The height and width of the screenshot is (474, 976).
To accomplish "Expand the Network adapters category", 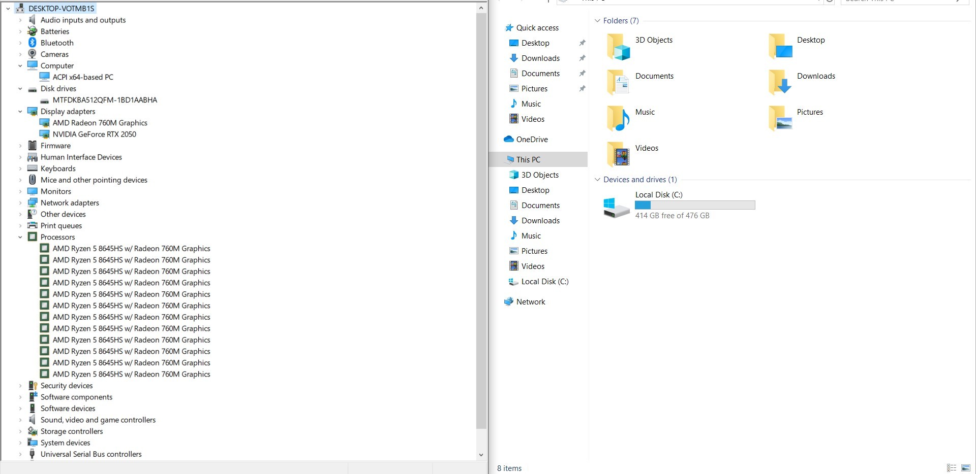I will tap(20, 202).
